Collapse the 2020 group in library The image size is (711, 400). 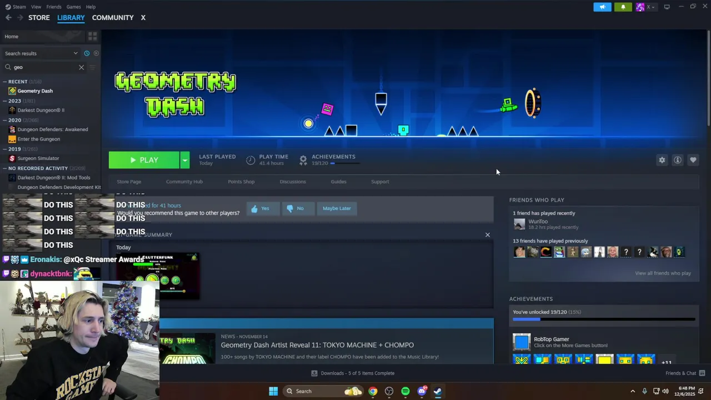click(x=4, y=120)
